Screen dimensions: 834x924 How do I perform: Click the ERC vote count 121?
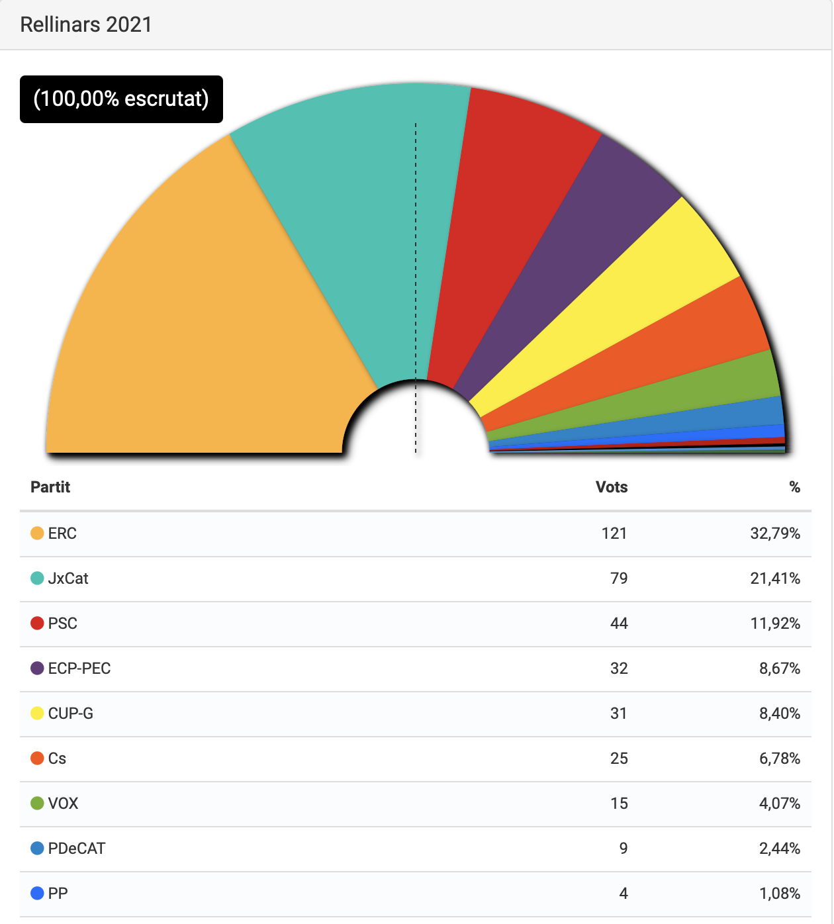click(614, 533)
